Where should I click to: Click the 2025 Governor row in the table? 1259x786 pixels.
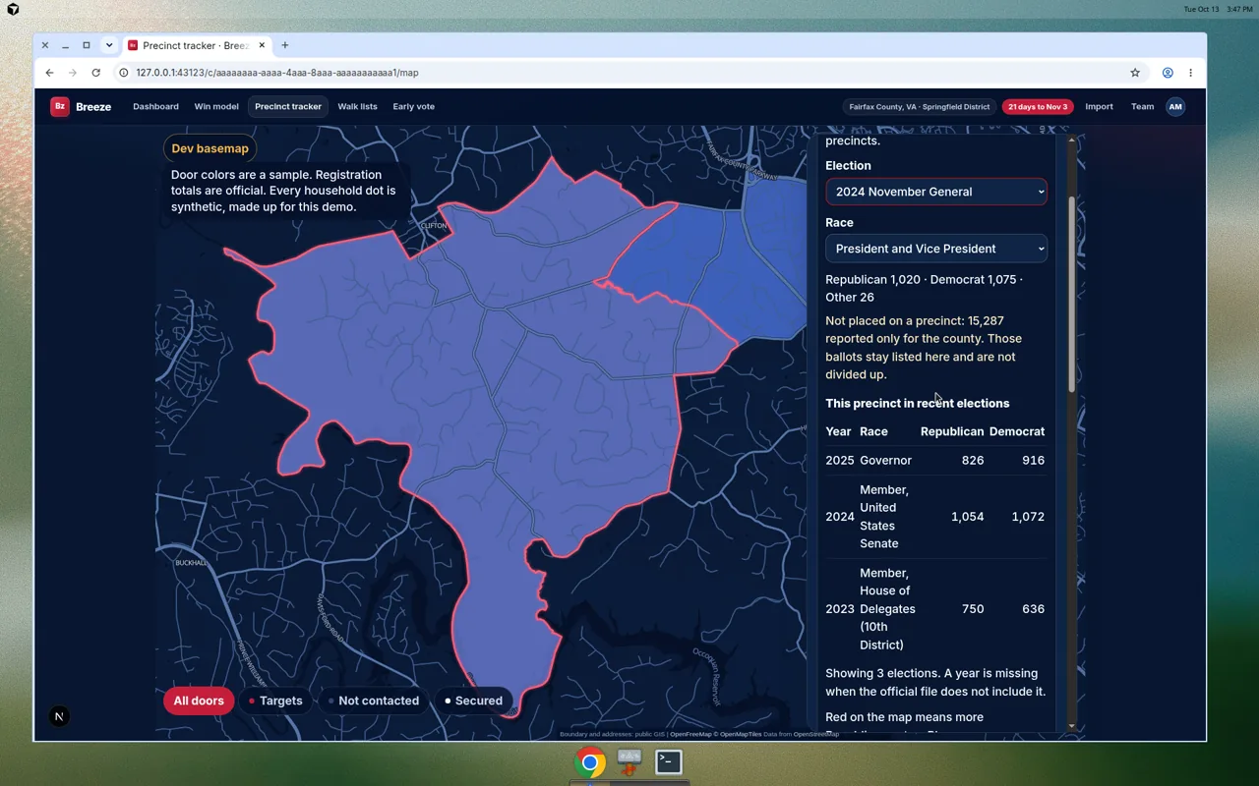(935, 460)
